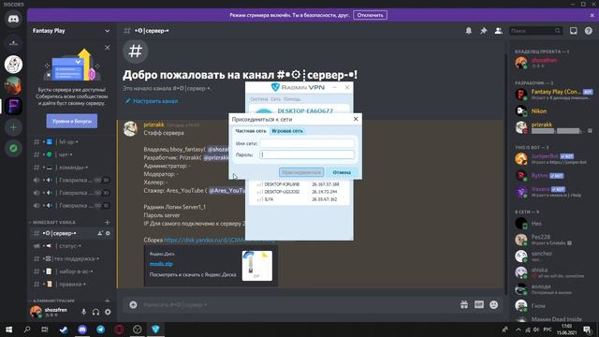This screenshot has height=337, width=599.
Task: Click the Уровни и бонусы button
Action: click(72, 121)
